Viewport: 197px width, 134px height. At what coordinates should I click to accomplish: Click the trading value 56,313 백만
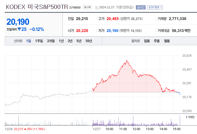pos(181,31)
